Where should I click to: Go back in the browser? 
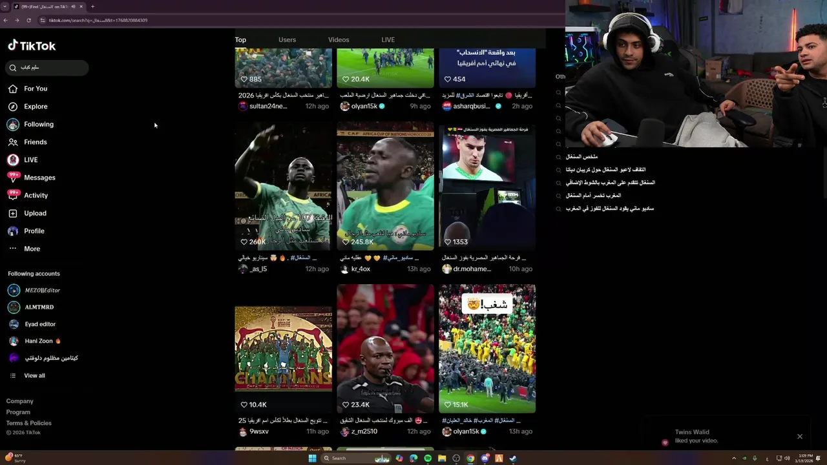tap(6, 20)
